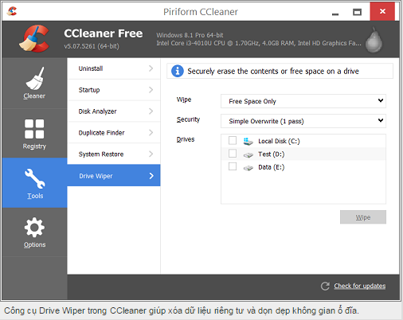Image resolution: width=403 pixels, height=320 pixels.
Task: Click the Securely erase contents info text
Action: click(273, 71)
